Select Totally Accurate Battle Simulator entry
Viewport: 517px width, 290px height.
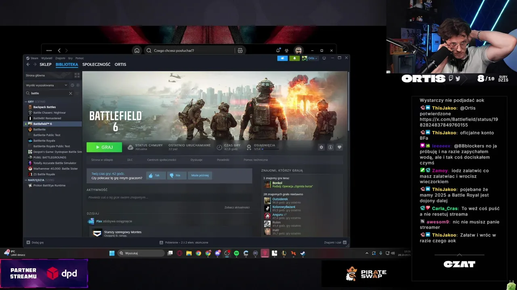tap(55, 163)
